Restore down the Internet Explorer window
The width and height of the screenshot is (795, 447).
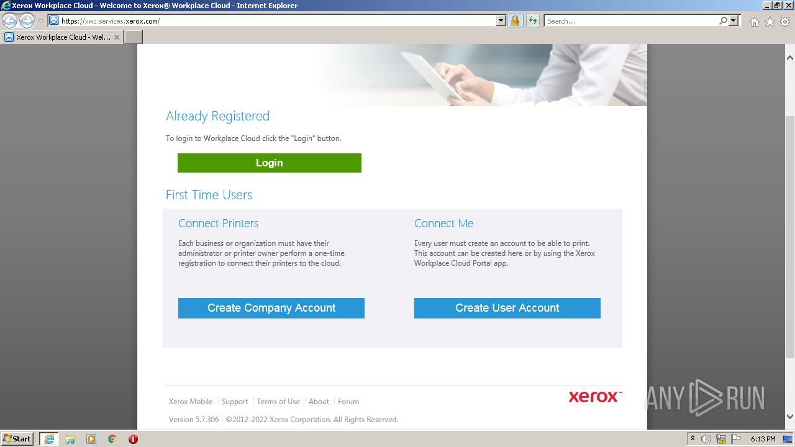pos(777,6)
